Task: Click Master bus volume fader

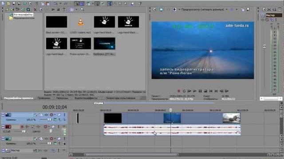Action: (264, 46)
